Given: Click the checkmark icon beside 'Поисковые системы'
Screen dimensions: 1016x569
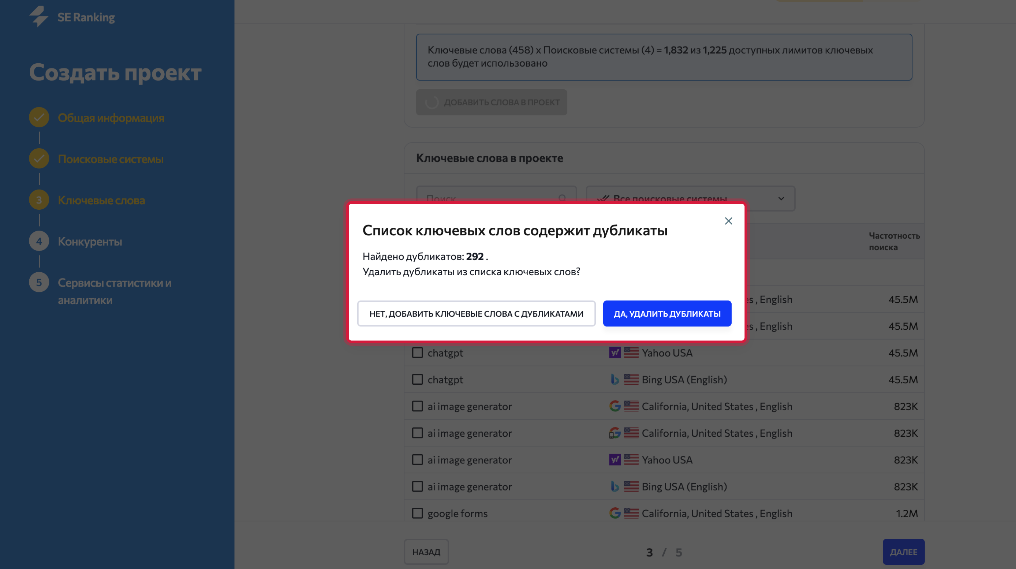Looking at the screenshot, I should [39, 159].
